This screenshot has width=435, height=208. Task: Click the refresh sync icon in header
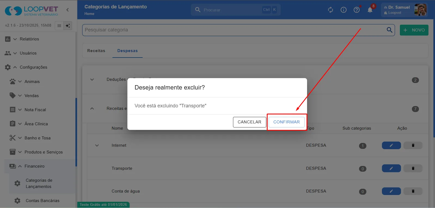tap(330, 10)
